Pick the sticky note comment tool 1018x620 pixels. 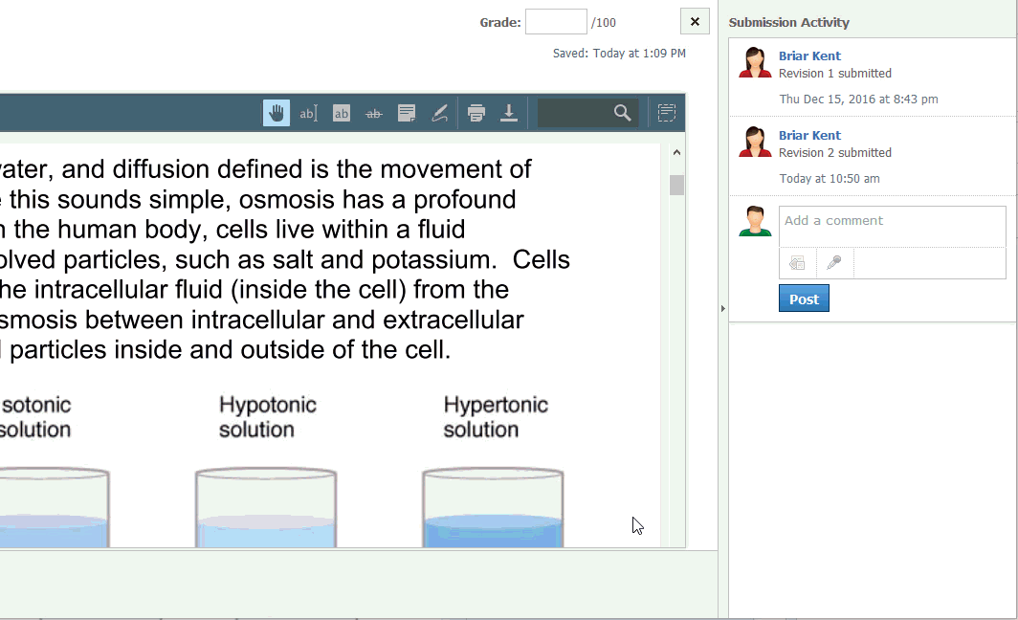click(x=407, y=113)
